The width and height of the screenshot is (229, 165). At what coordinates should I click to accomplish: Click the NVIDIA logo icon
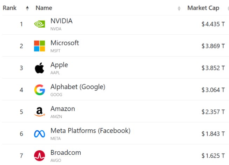[x=39, y=24]
